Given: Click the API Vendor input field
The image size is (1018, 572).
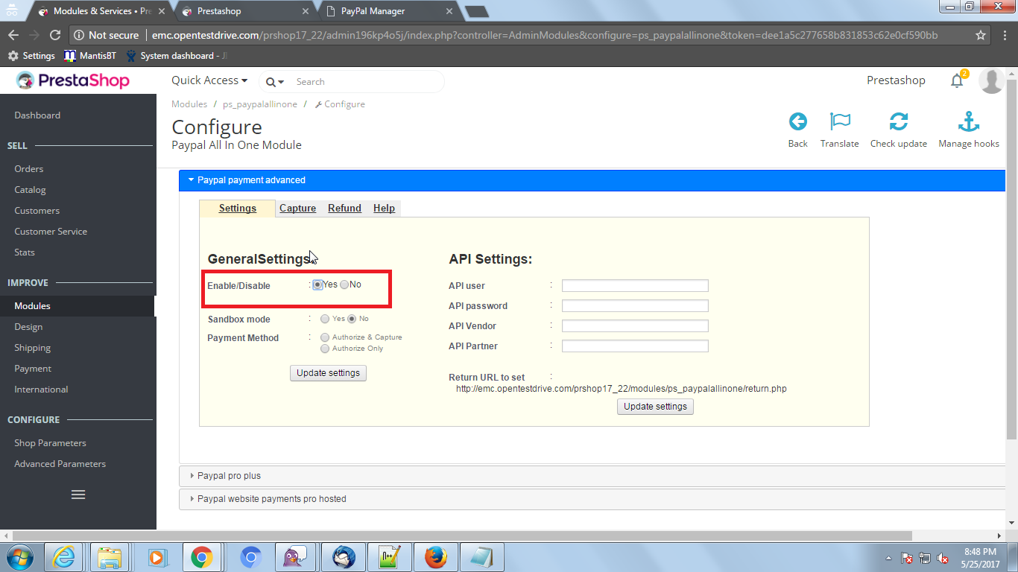Looking at the screenshot, I should (635, 326).
